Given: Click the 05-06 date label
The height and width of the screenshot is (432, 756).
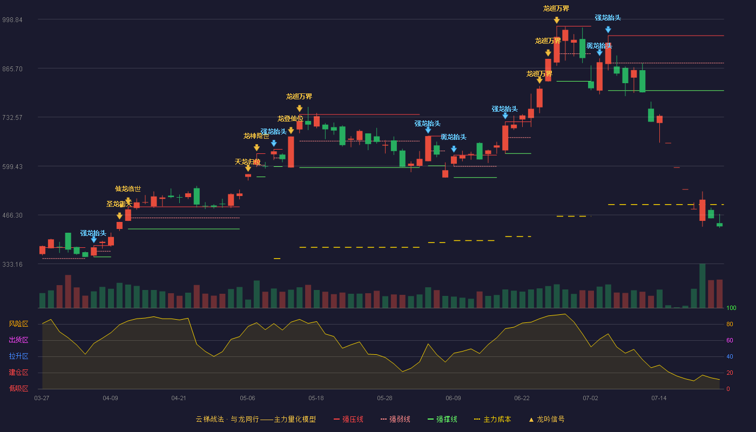Looking at the screenshot, I should (x=247, y=398).
